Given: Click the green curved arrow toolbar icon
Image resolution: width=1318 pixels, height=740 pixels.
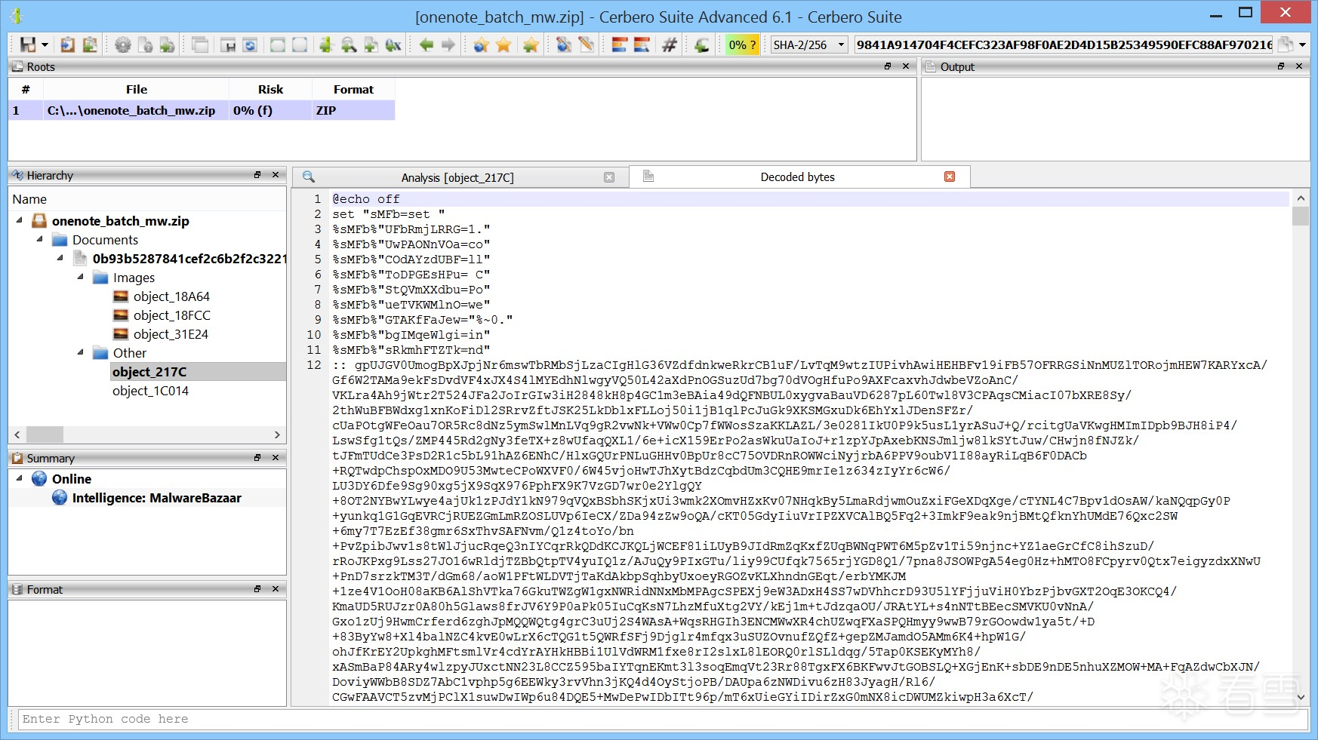Looking at the screenshot, I should [x=701, y=45].
